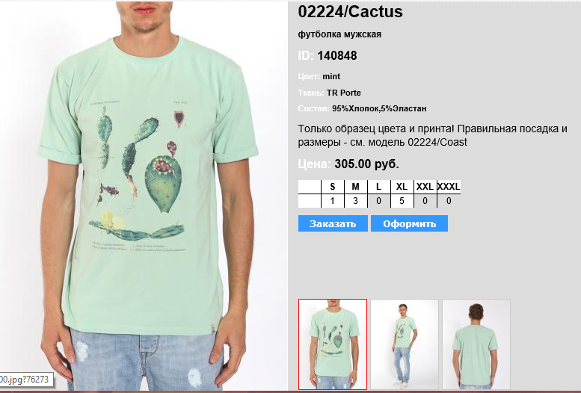The height and width of the screenshot is (393, 581).
Task: Click the jpg URL tooltip in corner
Action: [x=25, y=380]
